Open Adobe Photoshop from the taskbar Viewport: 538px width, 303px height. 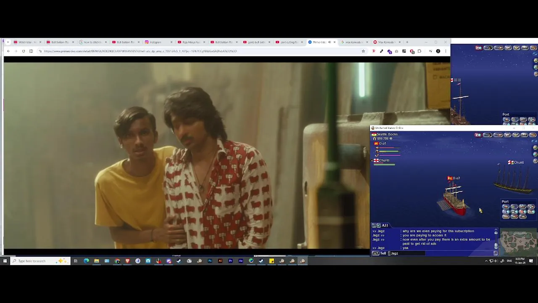(210, 261)
